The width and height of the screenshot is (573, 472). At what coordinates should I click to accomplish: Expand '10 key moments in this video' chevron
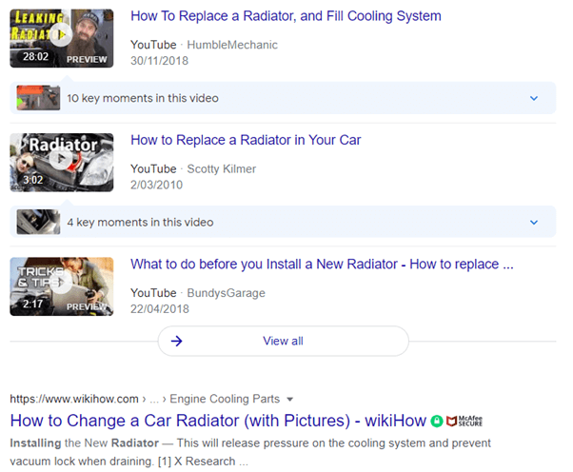tap(534, 98)
